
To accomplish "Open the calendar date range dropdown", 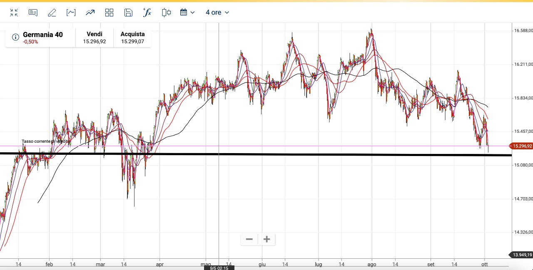I will 187,12.
